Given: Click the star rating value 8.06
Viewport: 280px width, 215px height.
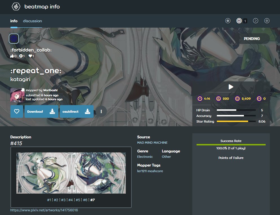Looking at the screenshot, I should tap(262, 121).
